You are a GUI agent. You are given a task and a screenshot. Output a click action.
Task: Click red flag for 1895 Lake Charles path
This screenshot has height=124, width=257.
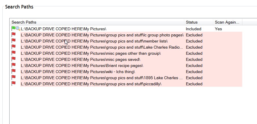[13, 78]
